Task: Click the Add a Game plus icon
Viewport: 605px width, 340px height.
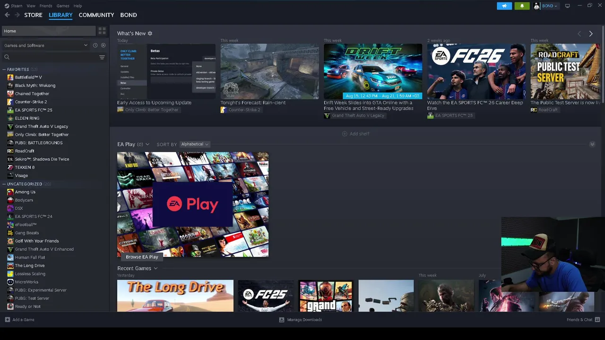Action: [7, 320]
